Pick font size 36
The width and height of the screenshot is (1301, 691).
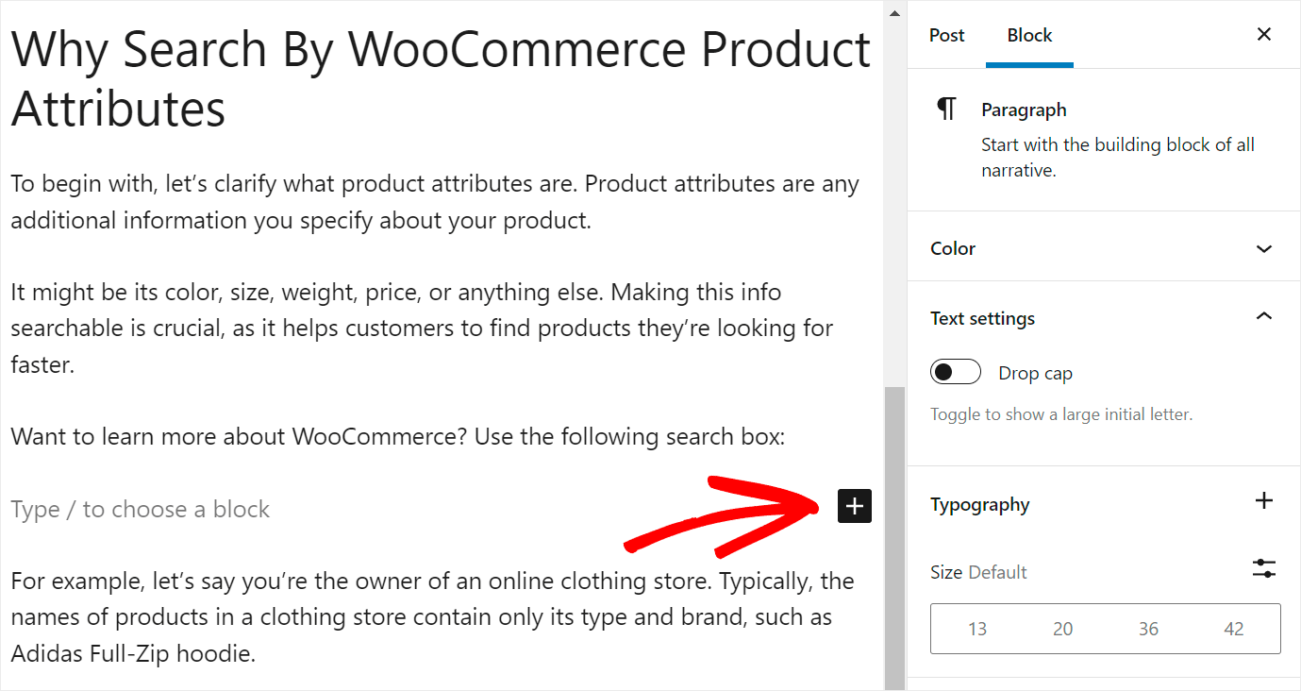(1148, 630)
